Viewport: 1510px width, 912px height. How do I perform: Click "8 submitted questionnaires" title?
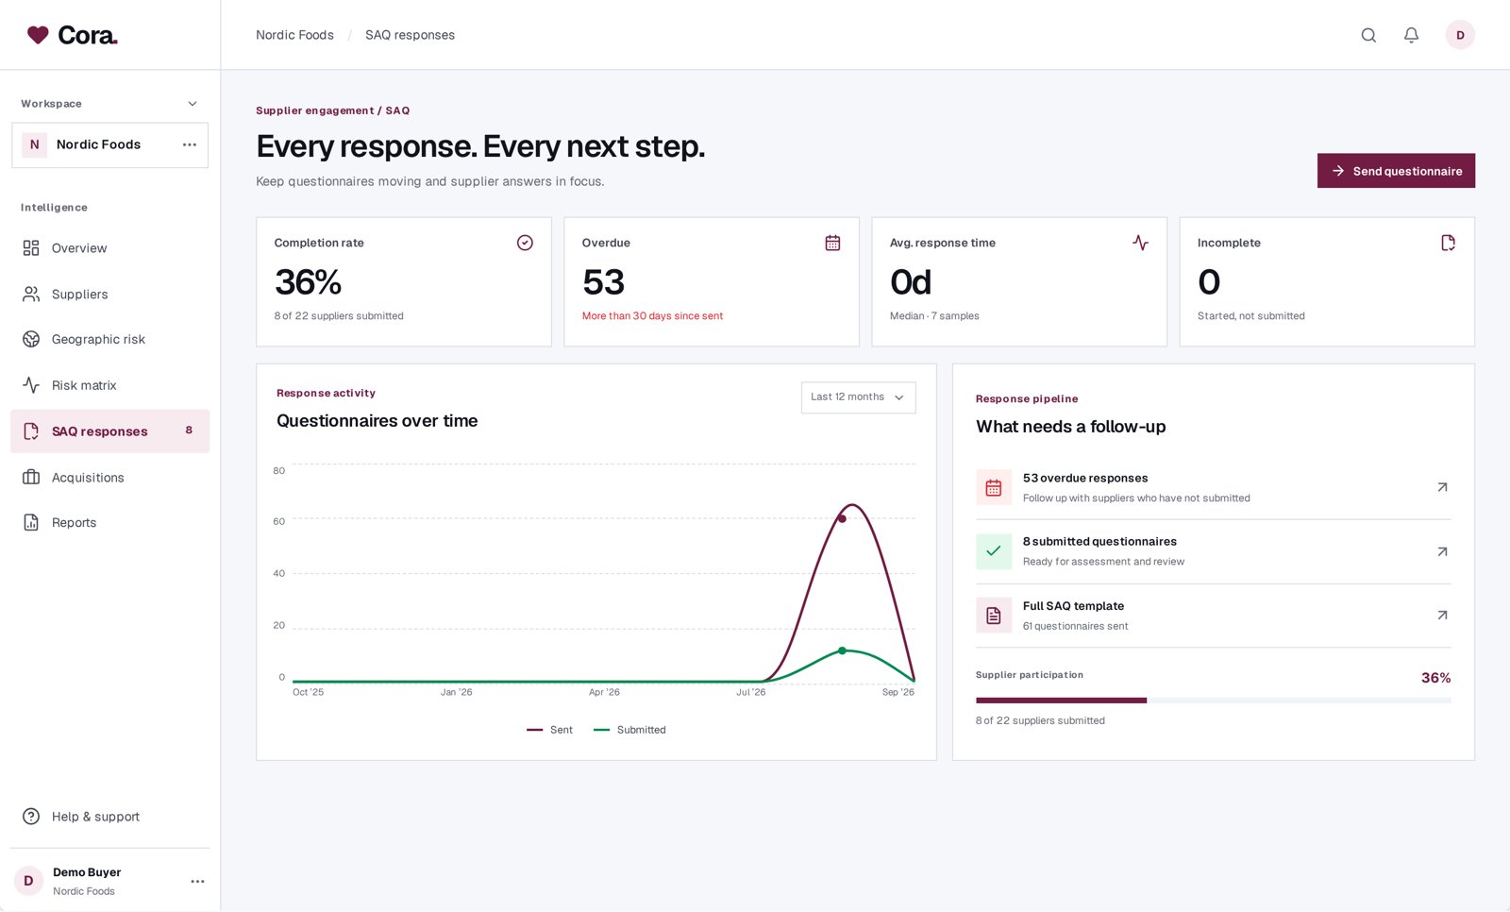[1099, 542]
